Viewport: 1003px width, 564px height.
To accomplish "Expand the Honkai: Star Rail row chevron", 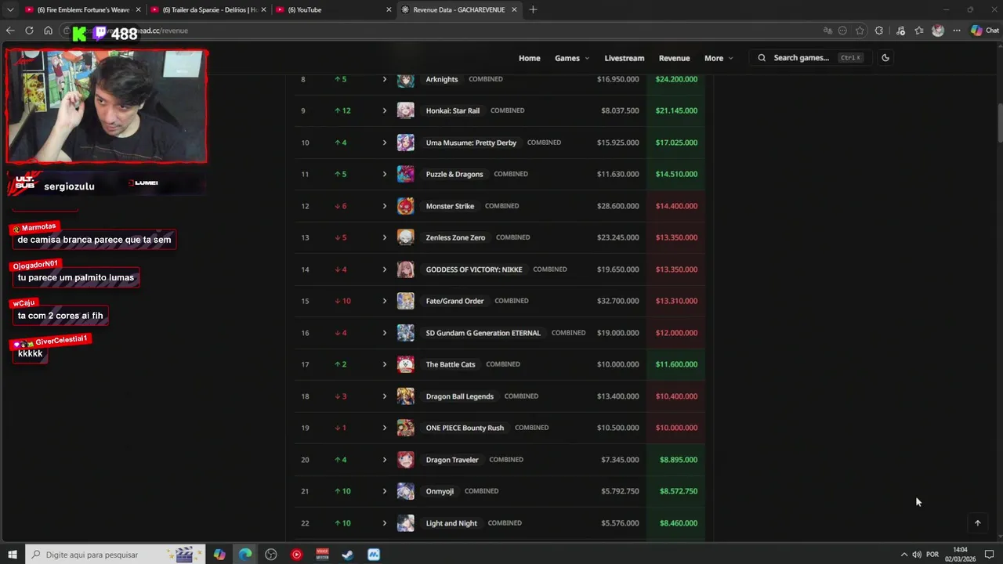I will coord(385,110).
